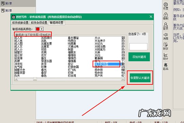Select 出售发票 in the word list
This screenshot has width=184, height=123.
coord(46,44)
